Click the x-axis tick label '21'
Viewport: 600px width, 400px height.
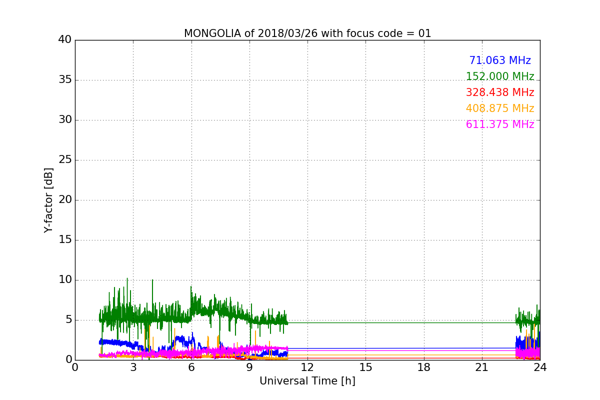(482, 367)
